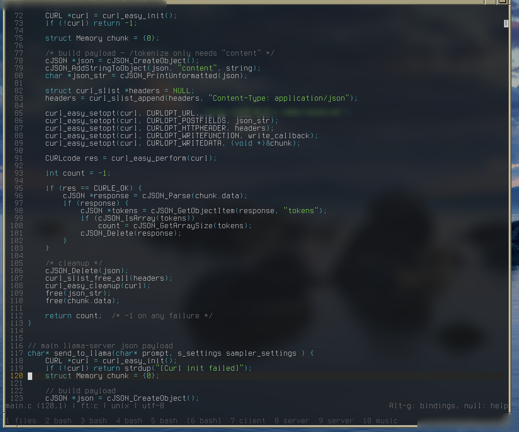The height and width of the screenshot is (432, 519).
Task: Switch to tmux window 5 bash
Action: click(x=164, y=421)
